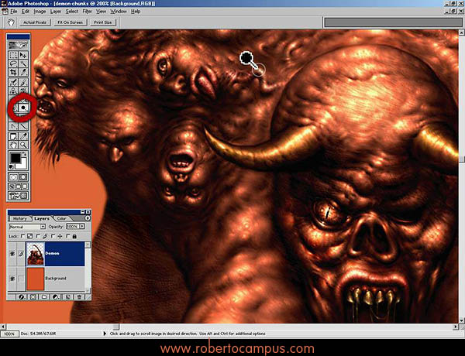The width and height of the screenshot is (465, 356).
Task: Jump to ImageReady button
Action: pos(19,196)
